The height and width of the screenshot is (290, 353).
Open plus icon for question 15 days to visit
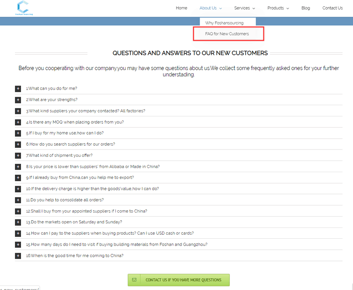18,245
